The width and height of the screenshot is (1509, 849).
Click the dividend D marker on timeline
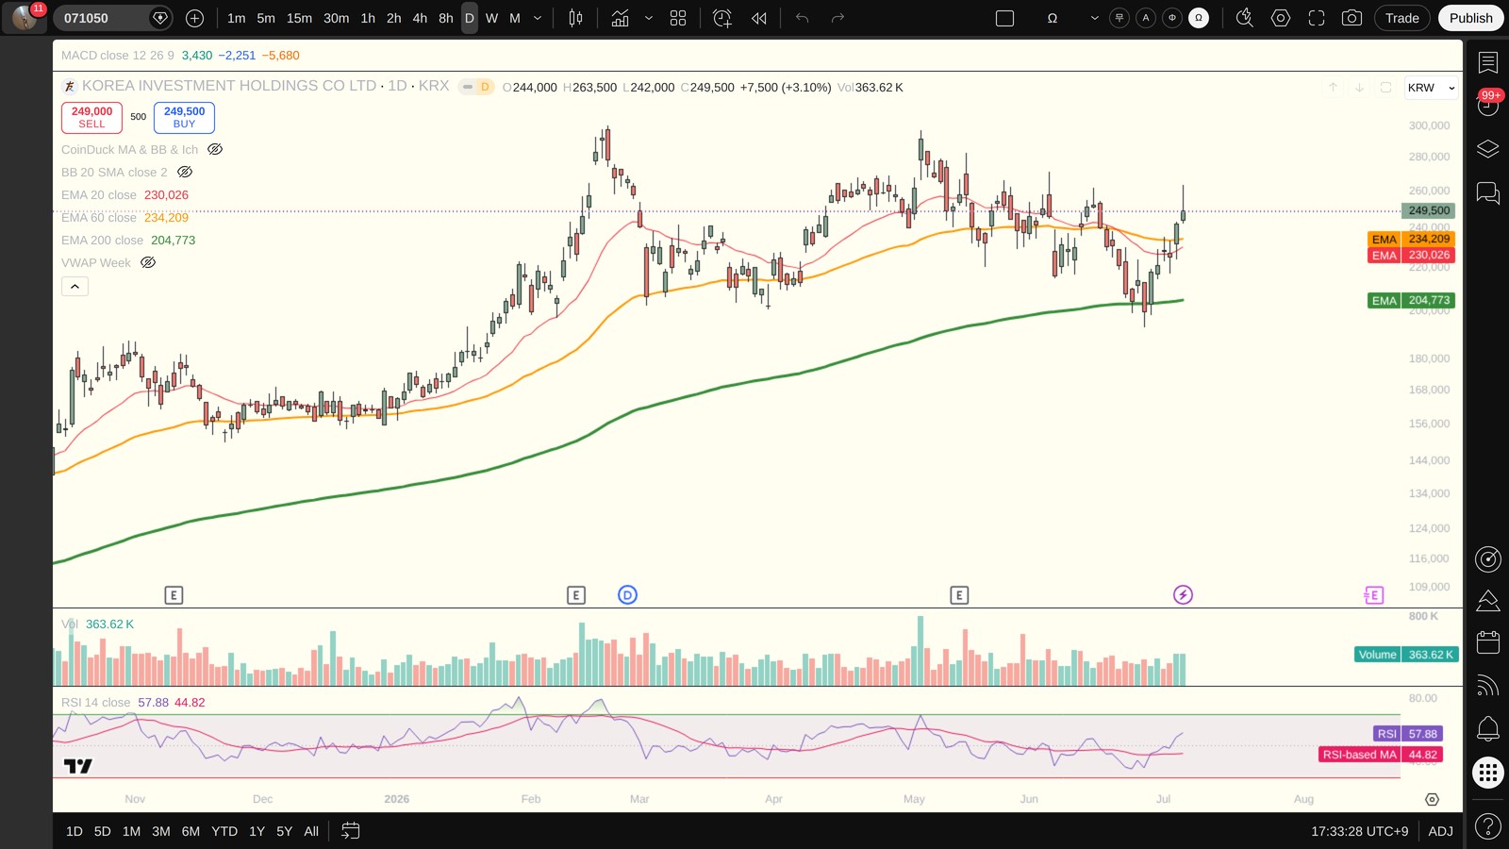click(627, 594)
